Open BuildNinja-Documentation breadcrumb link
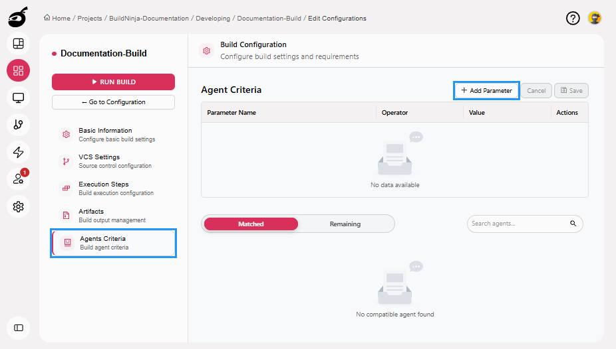 149,19
